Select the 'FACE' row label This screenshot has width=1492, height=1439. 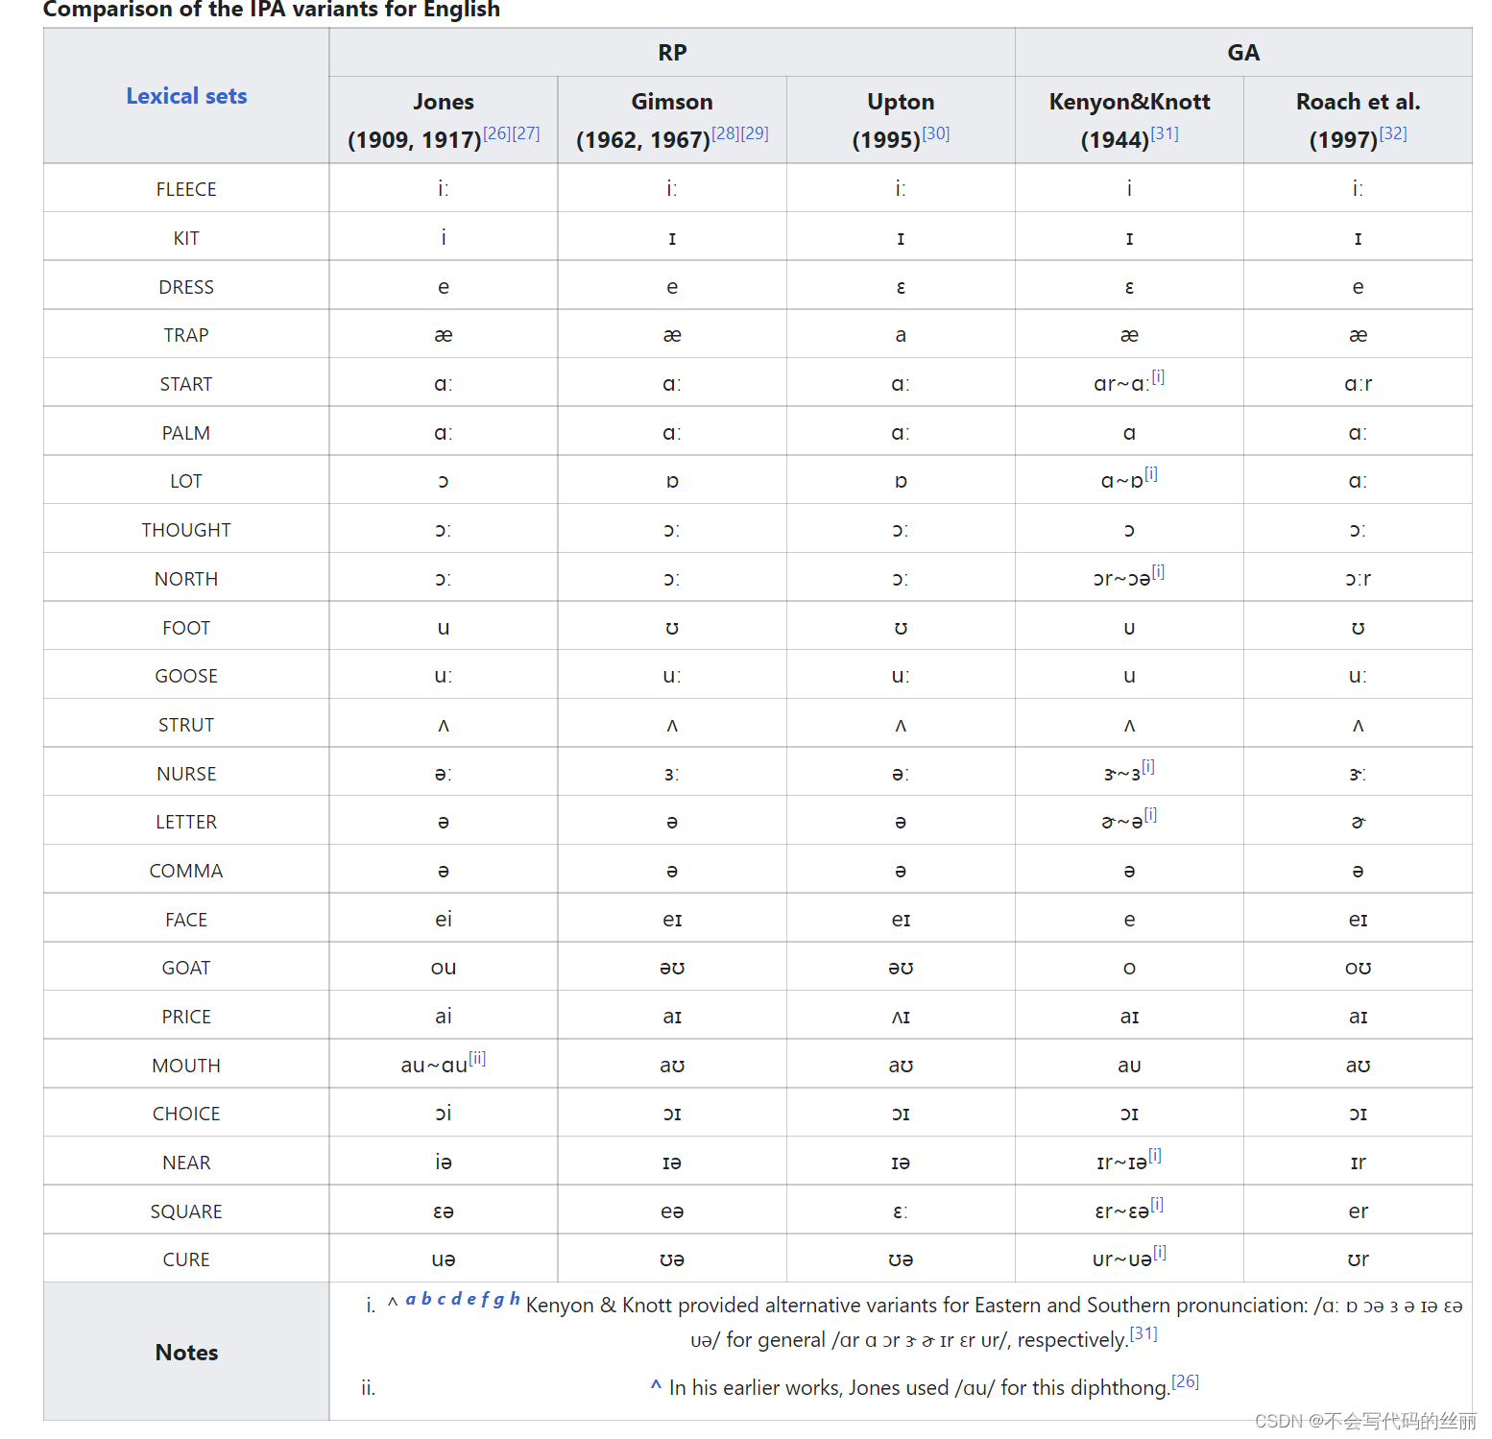pyautogui.click(x=186, y=920)
